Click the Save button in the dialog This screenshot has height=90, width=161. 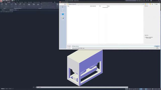coord(157,46)
